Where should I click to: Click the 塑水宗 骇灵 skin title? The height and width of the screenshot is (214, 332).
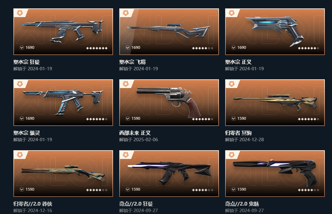coord(26,133)
